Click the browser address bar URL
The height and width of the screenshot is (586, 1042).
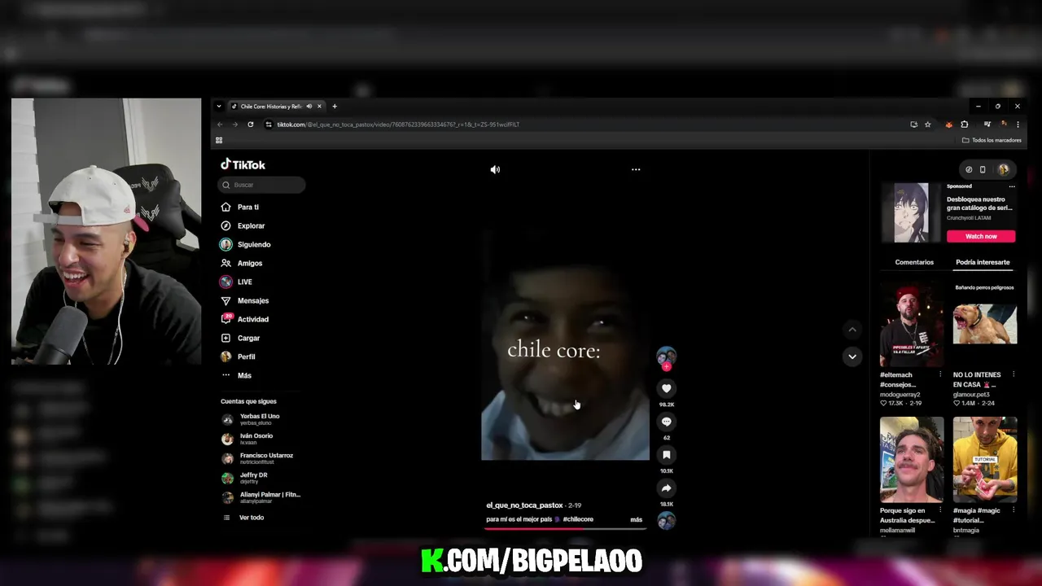point(398,125)
